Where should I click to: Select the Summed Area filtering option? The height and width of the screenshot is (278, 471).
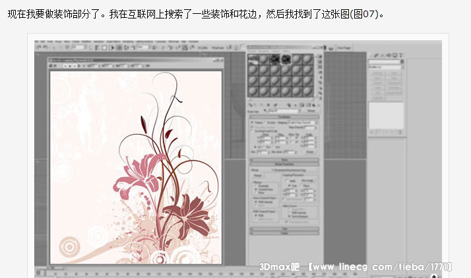[256, 190]
